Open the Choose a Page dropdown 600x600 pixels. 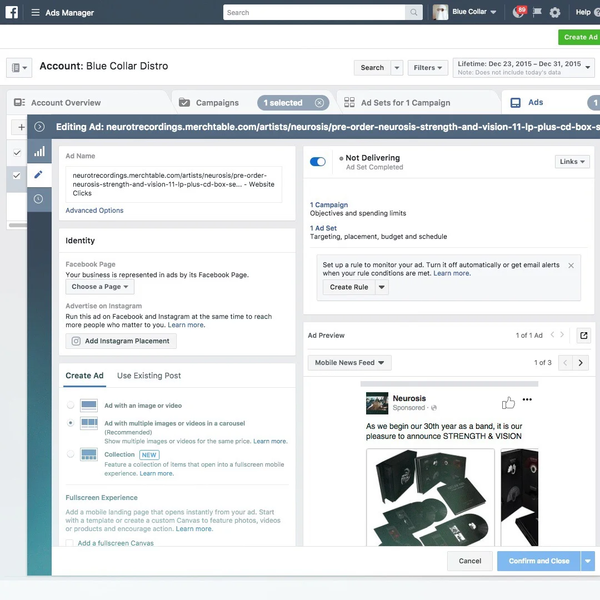(x=100, y=287)
